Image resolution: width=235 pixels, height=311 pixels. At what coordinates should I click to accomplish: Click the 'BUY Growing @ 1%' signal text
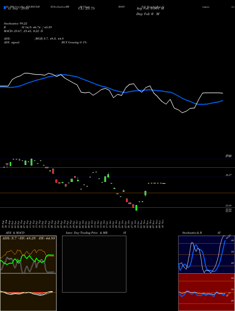tap(74, 42)
